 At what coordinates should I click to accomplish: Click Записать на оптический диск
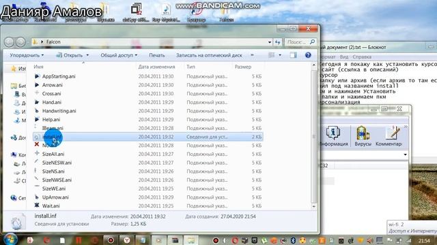click(x=209, y=55)
